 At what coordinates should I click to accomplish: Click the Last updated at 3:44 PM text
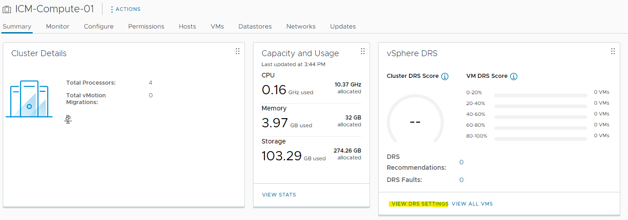293,64
